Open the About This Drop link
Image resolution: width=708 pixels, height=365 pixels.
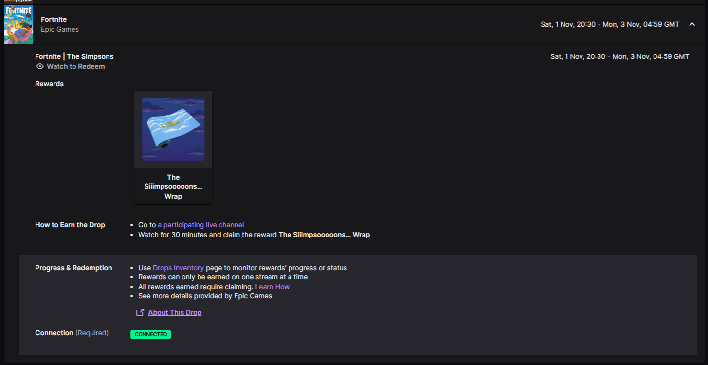coord(175,312)
